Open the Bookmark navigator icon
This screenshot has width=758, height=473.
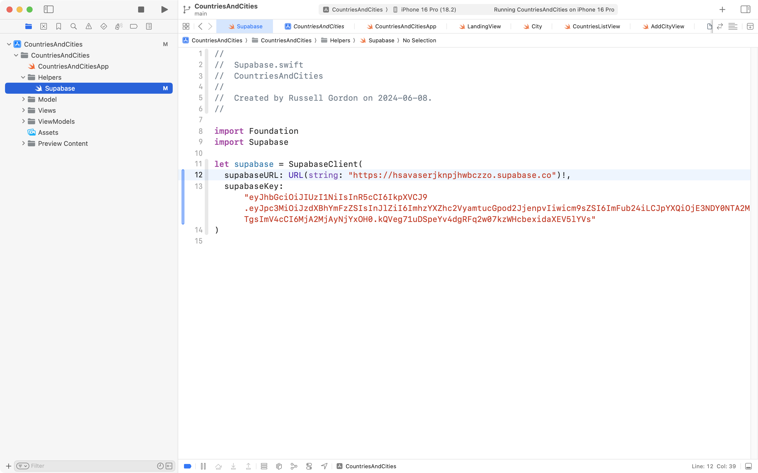[58, 26]
